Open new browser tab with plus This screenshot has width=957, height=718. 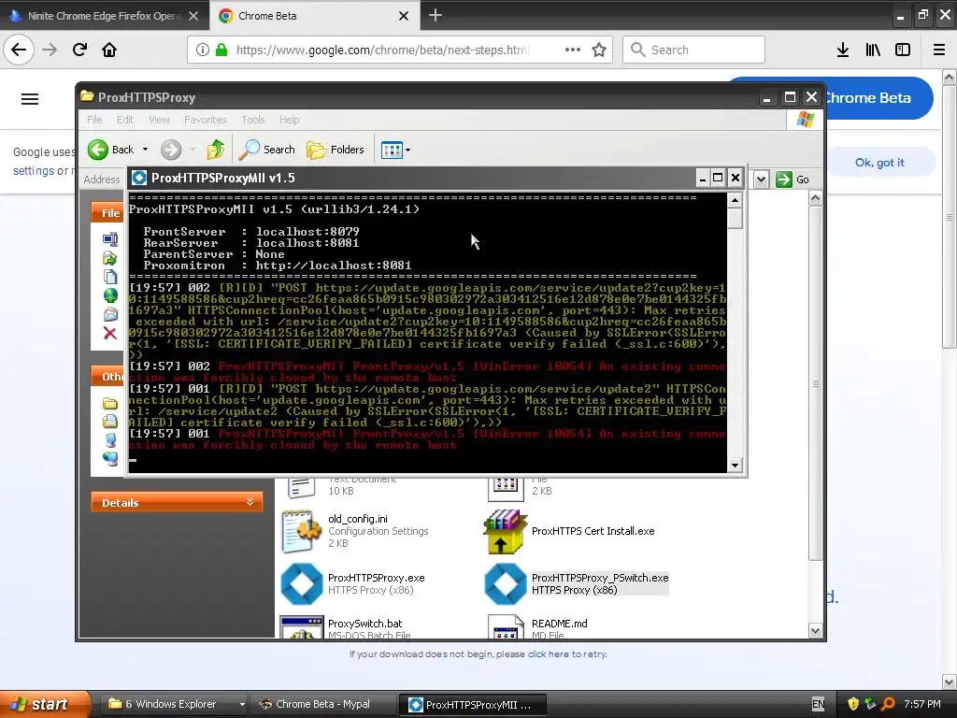[436, 15]
